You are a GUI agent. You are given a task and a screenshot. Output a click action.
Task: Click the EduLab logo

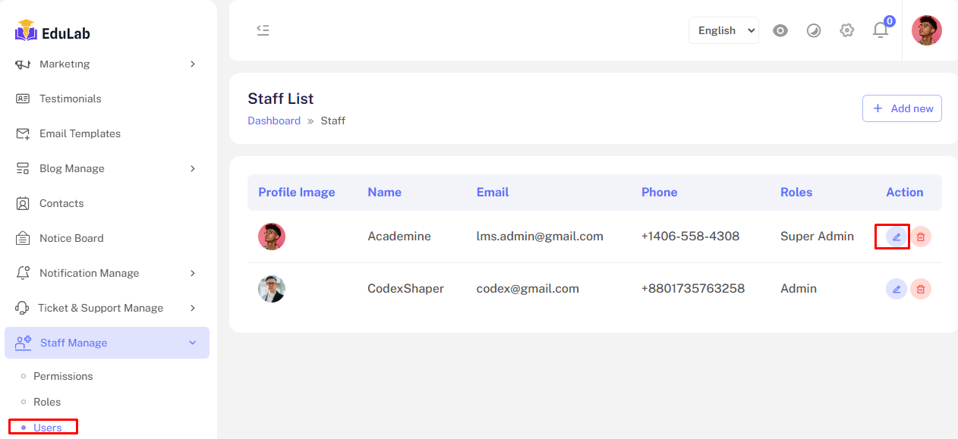coord(52,32)
